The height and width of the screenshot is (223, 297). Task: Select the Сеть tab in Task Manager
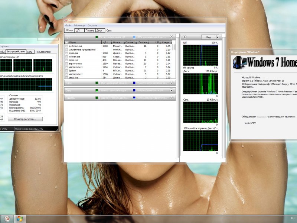[x=30, y=52]
